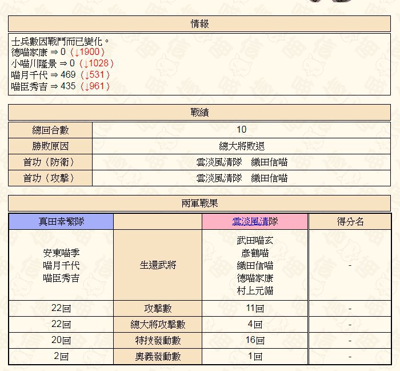
Task: Click 喵臣秀吉 troop loss line in 情報
Action: coord(61,86)
